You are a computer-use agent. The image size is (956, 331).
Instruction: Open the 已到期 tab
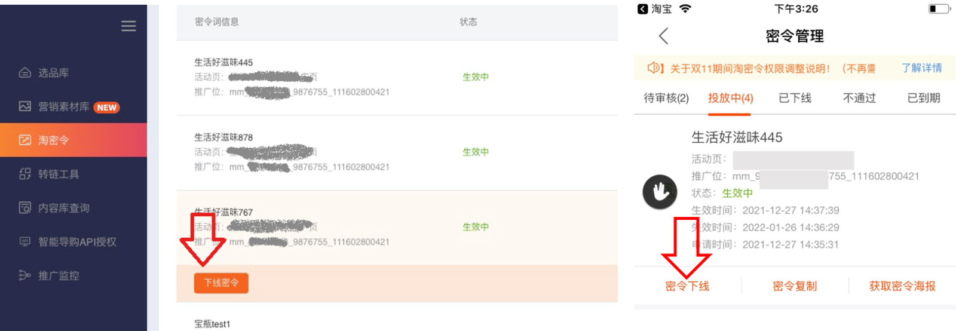point(923,98)
